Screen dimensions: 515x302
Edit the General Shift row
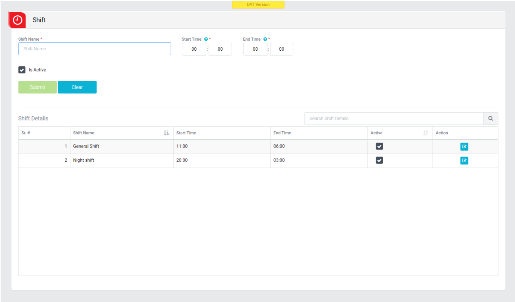click(464, 147)
